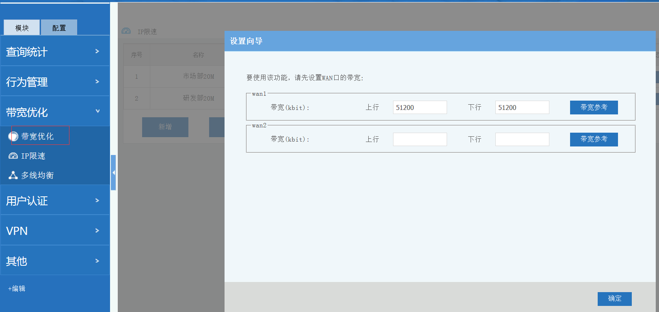Collapse the sidebar using the splitter handle

click(x=113, y=172)
